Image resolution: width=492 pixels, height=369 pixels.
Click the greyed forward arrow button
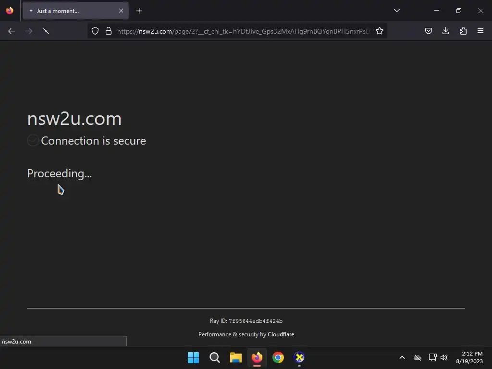[29, 31]
